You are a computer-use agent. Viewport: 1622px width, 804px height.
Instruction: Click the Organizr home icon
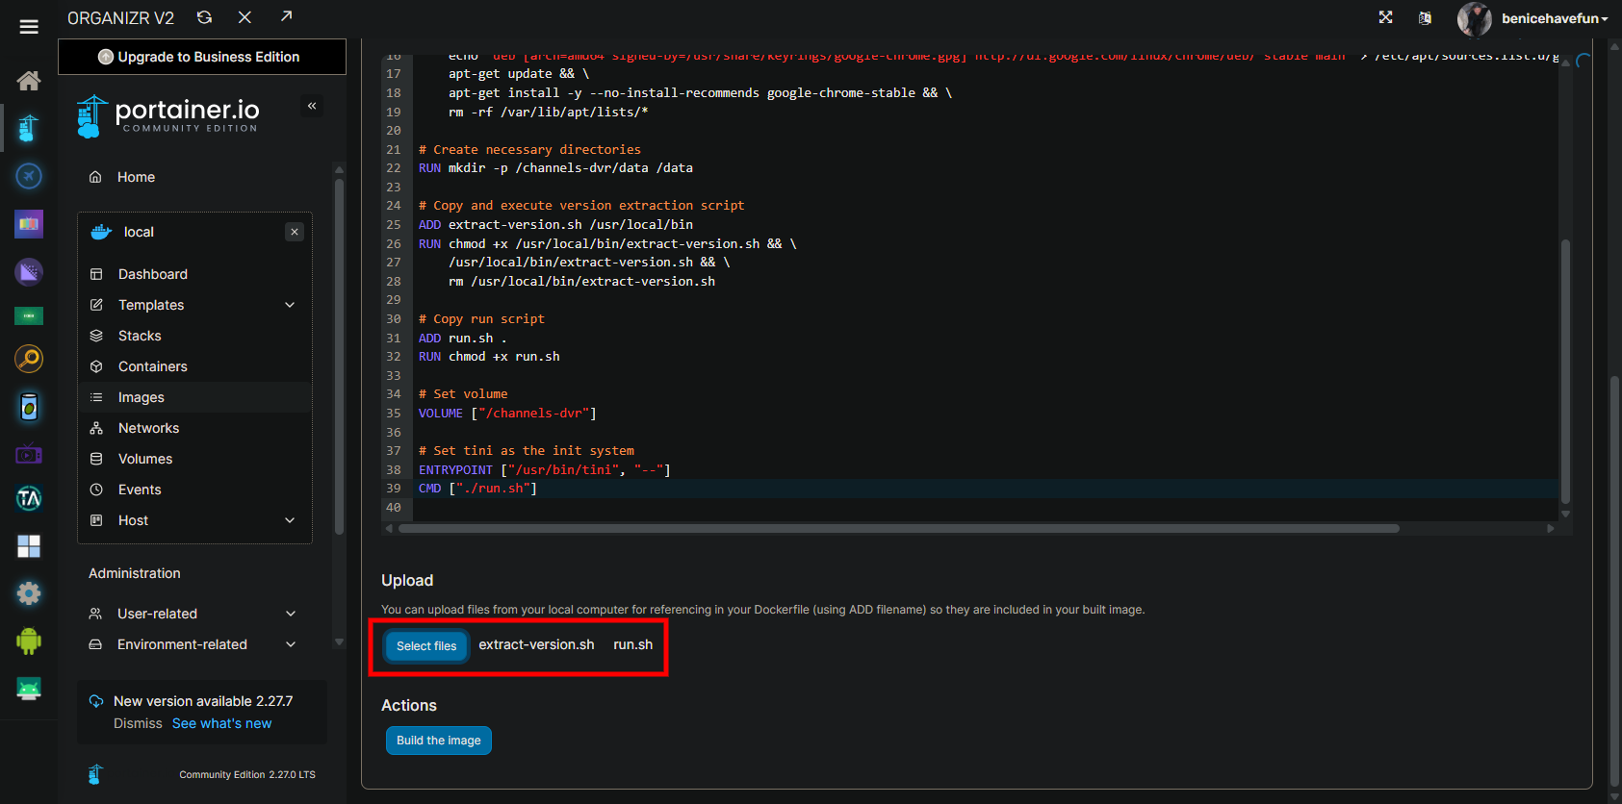tap(29, 81)
